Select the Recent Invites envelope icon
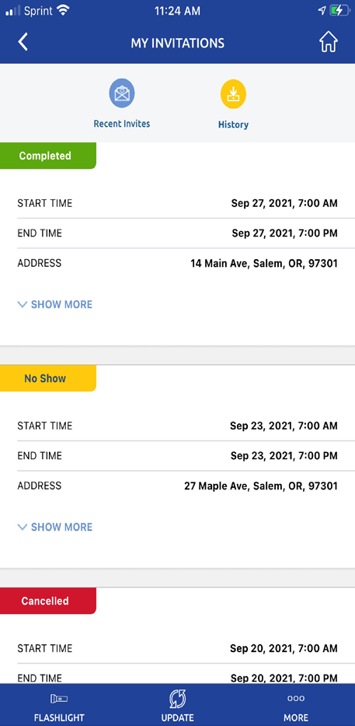The height and width of the screenshot is (726, 355). (x=121, y=93)
